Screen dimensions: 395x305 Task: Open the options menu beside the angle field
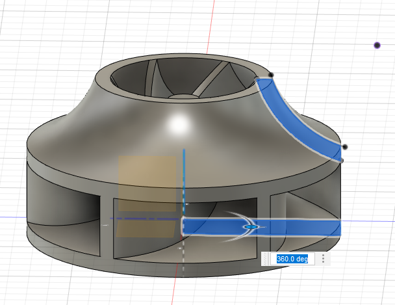coord(323,259)
